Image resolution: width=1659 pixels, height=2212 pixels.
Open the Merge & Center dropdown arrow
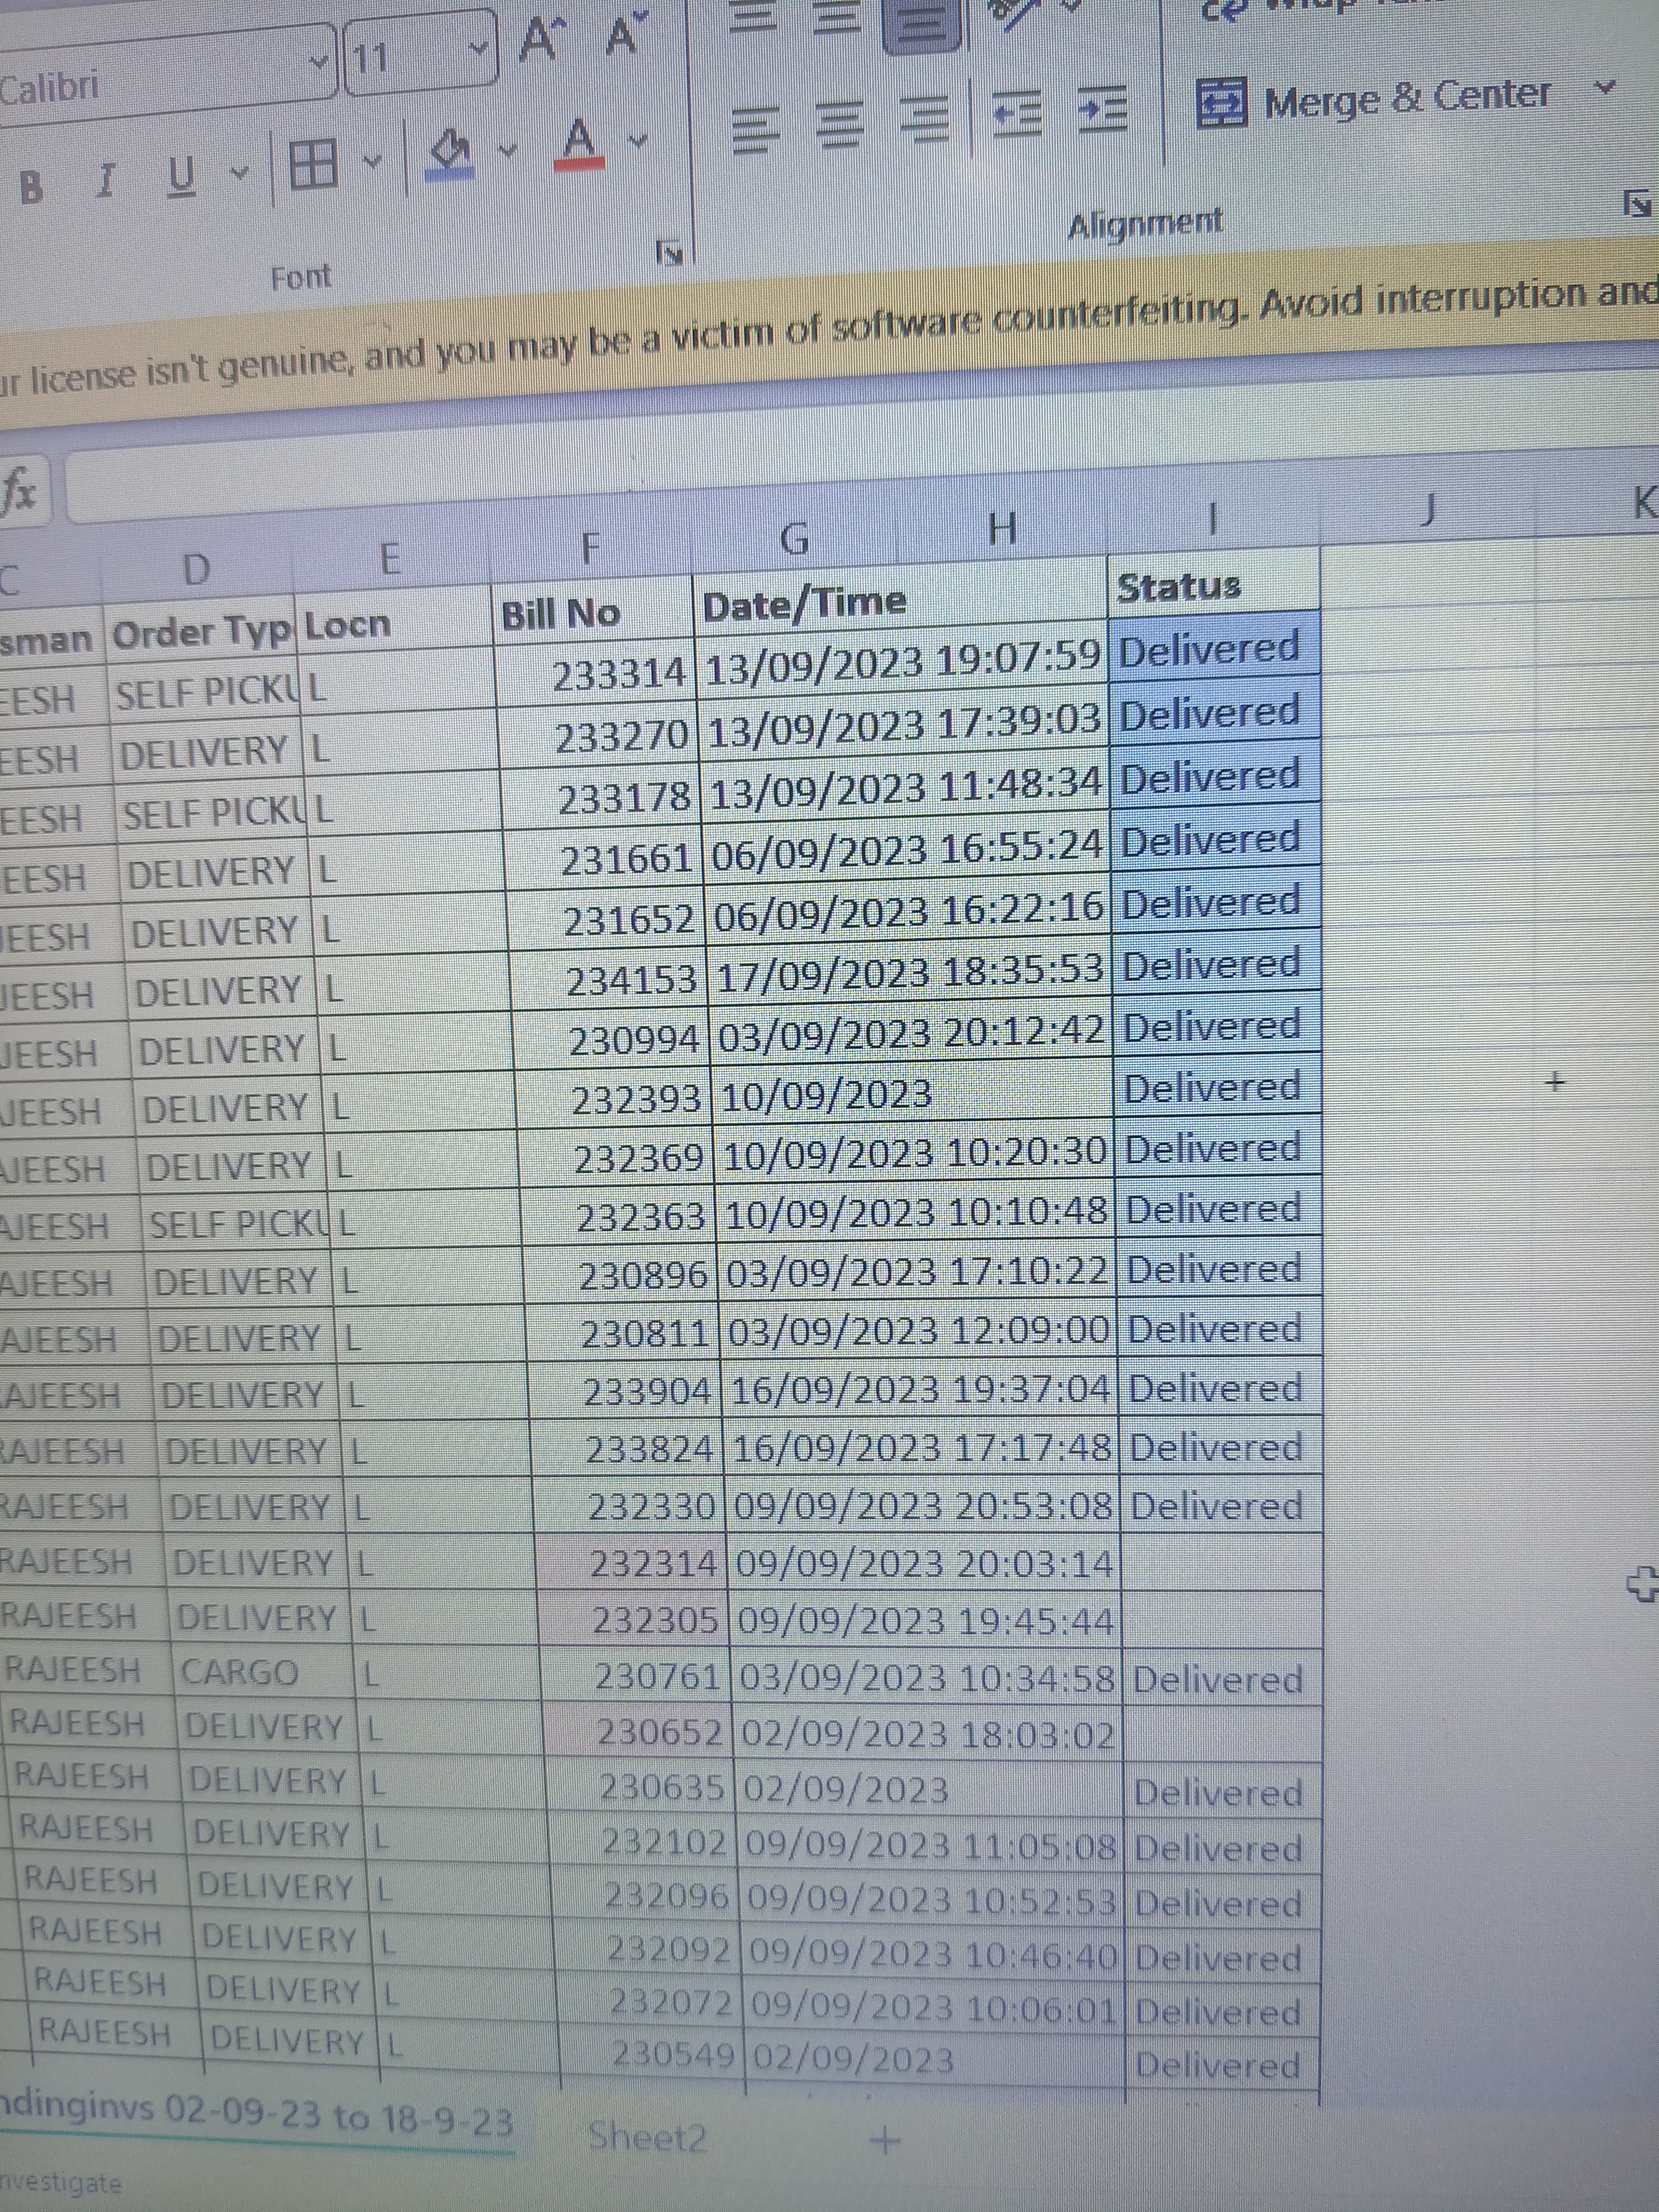coord(1604,88)
